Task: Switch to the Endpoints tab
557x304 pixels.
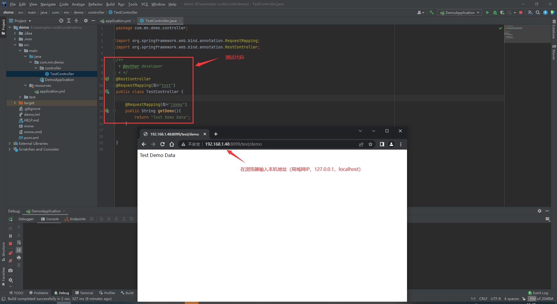Action: coord(75,219)
